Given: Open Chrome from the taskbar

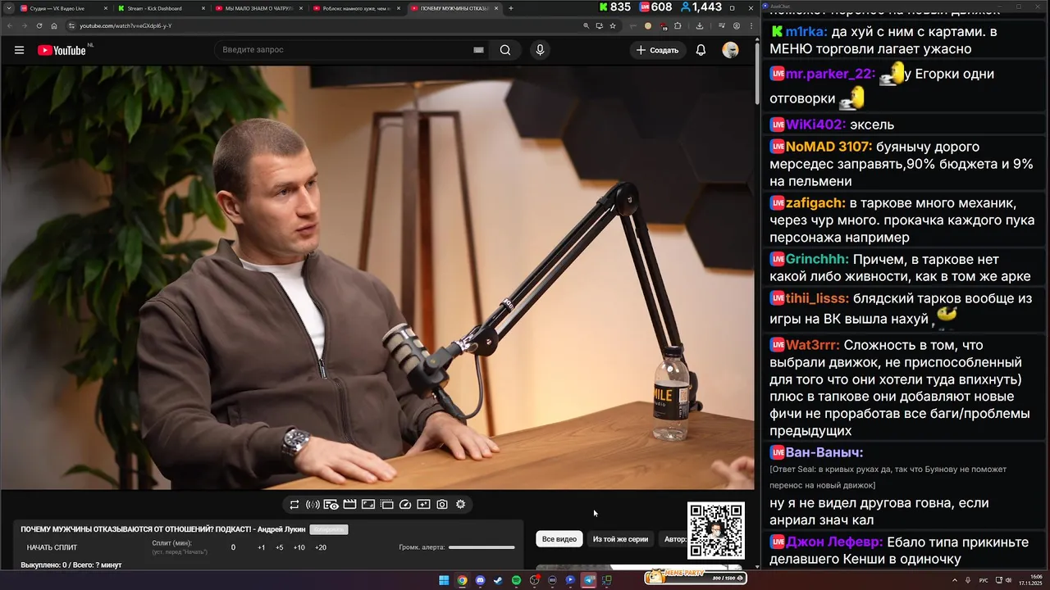Looking at the screenshot, I should [x=462, y=580].
